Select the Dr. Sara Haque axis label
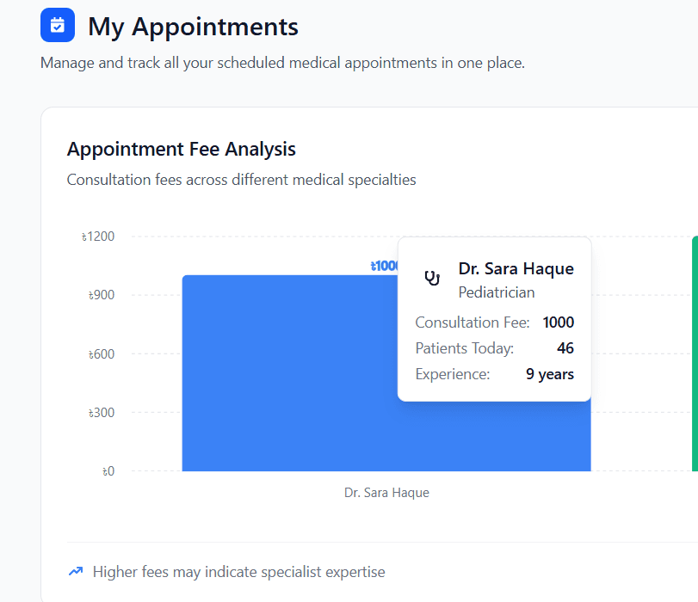 [x=386, y=492]
